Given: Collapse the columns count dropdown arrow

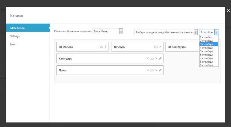Looking at the screenshot, I should click(x=217, y=32).
